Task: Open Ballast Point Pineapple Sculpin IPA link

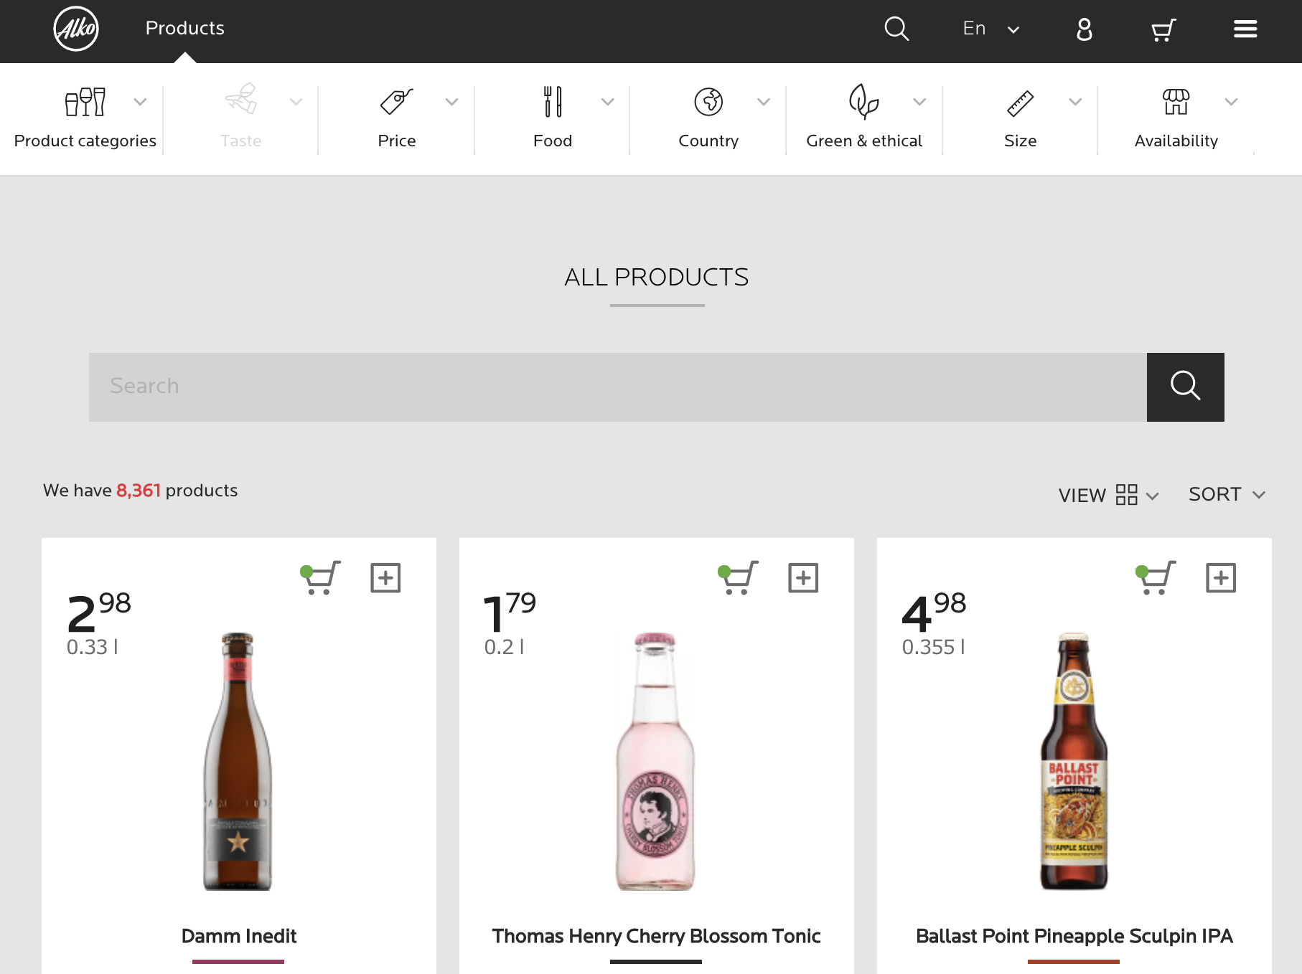Action: [x=1074, y=936]
